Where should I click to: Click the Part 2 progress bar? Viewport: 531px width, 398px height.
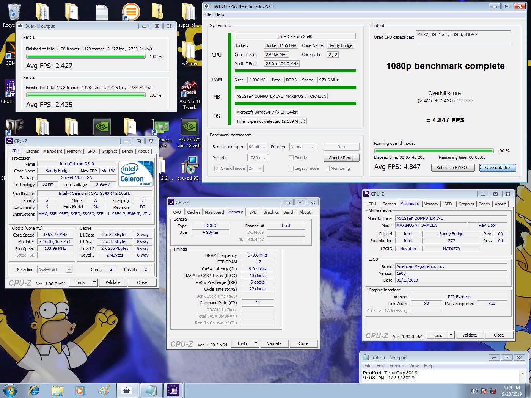coord(86,95)
